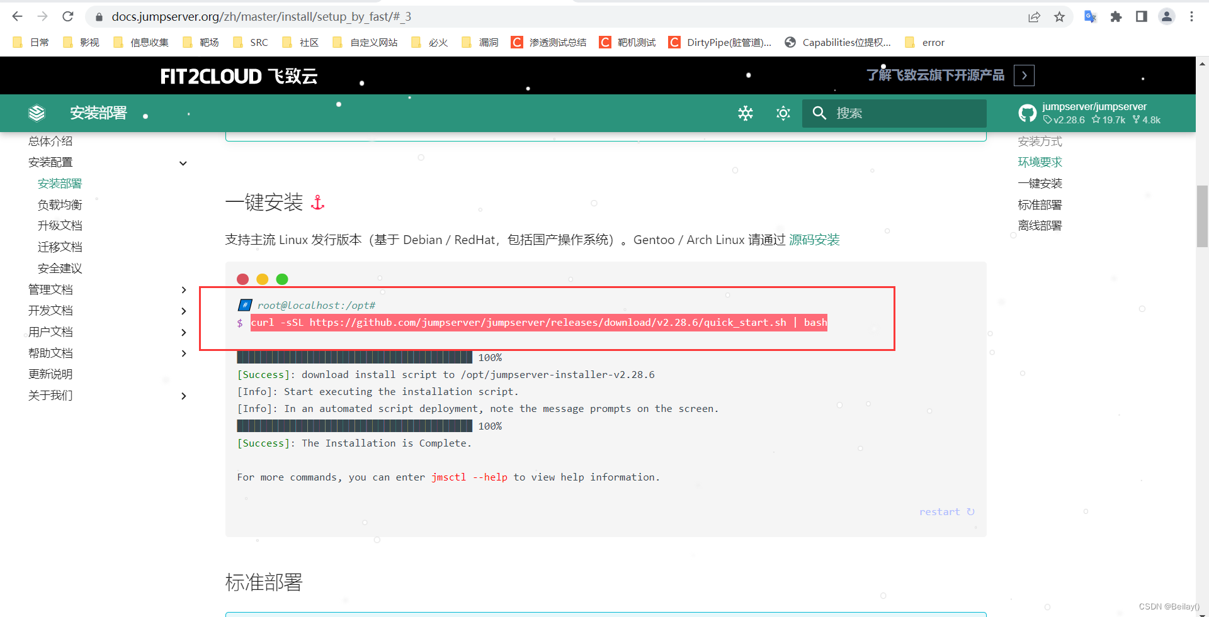This screenshot has width=1209, height=617.
Task: Open the 影视 bookmark folder
Action: coord(81,42)
